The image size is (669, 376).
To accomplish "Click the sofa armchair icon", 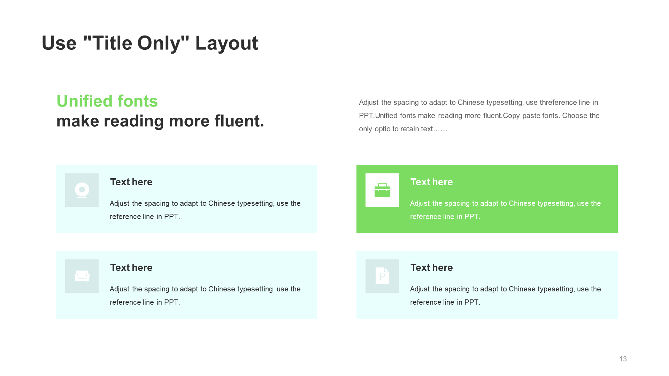I will click(x=82, y=276).
